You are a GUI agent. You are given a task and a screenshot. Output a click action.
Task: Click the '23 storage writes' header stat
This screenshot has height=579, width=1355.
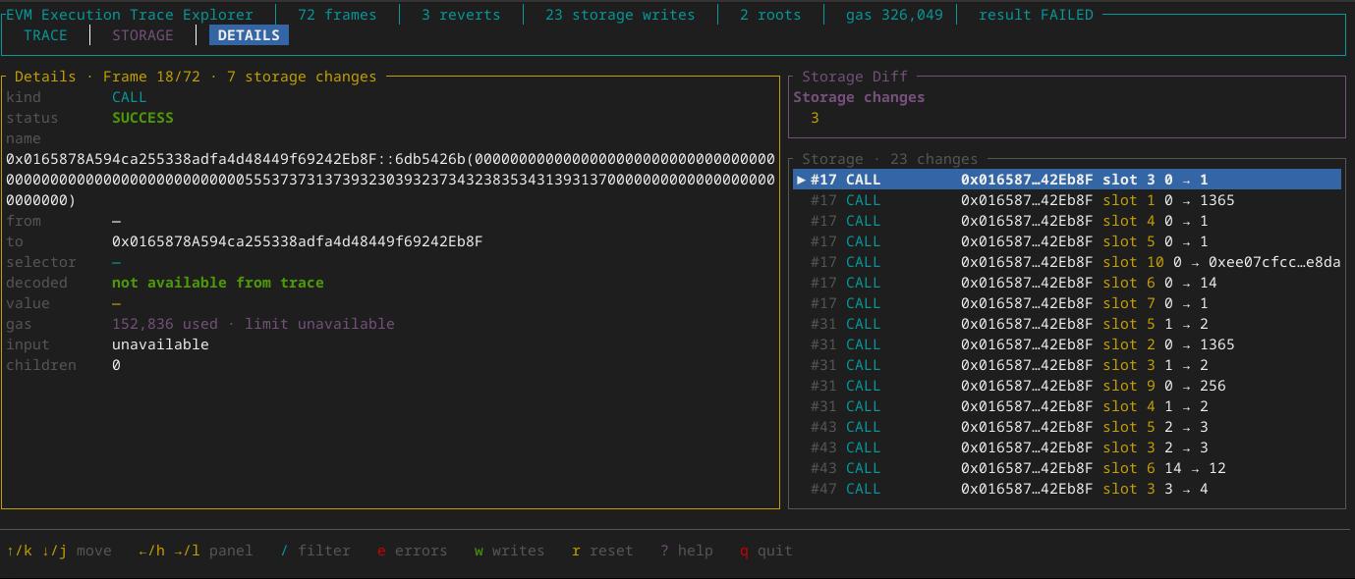(x=620, y=15)
